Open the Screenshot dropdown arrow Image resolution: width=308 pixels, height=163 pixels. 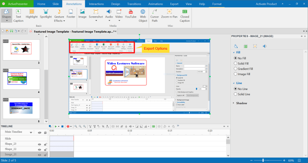click(96, 21)
